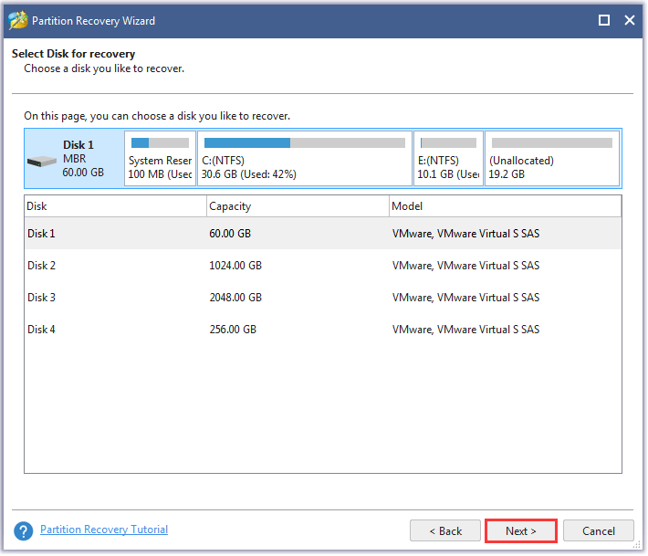This screenshot has width=648, height=556.
Task: Click the blue help question mark icon
Action: 23,530
